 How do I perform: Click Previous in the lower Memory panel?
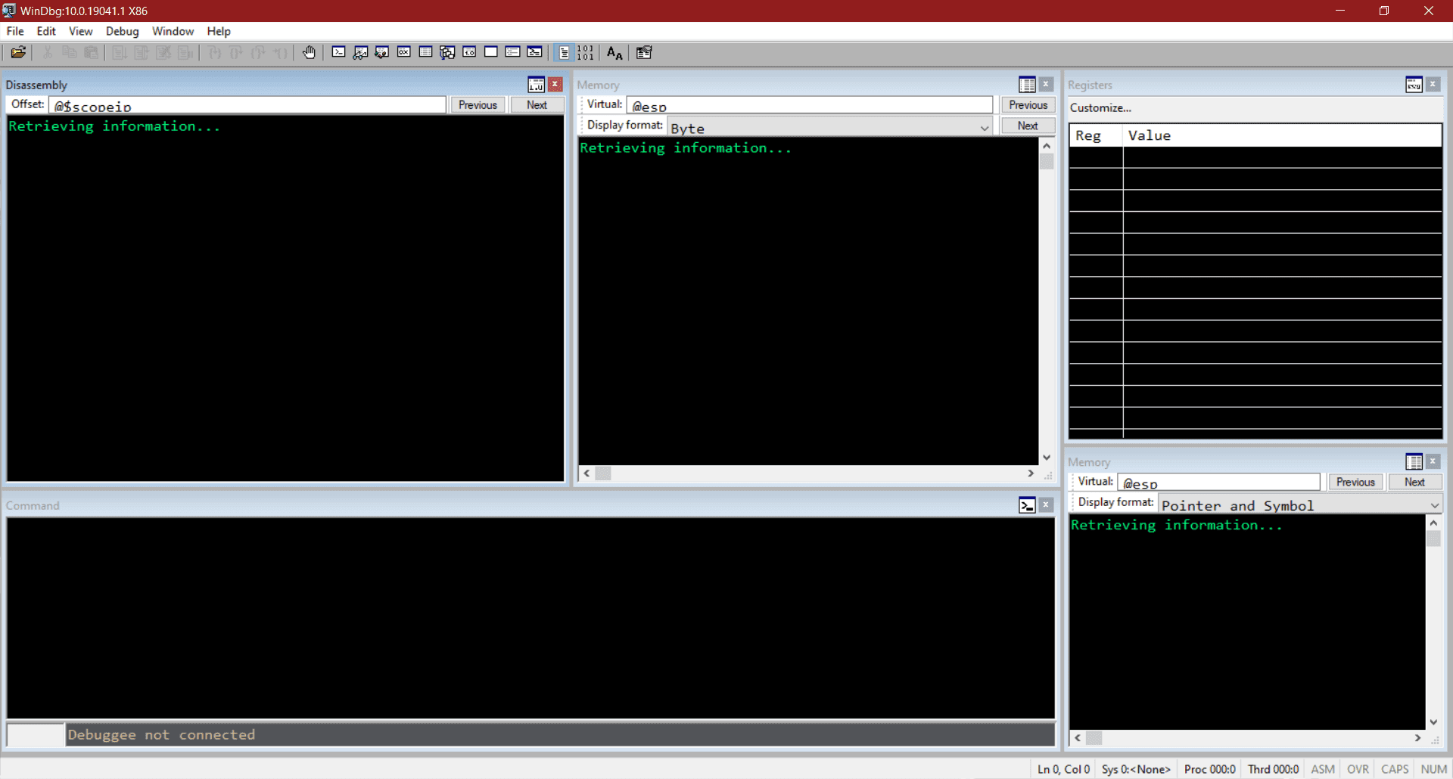1355,482
